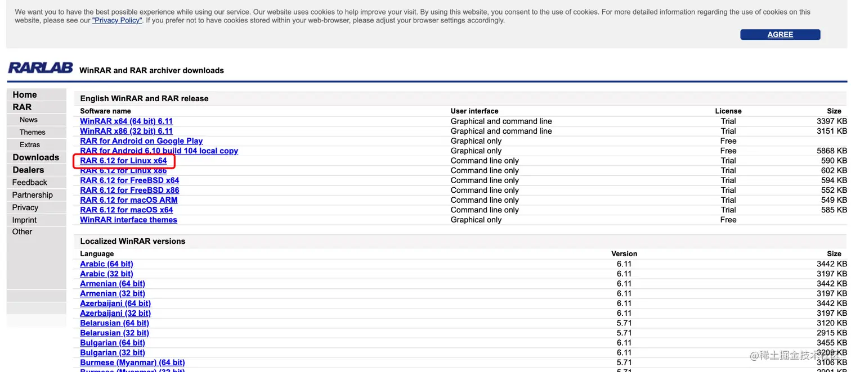Download Armenian (32 bit) version
The height and width of the screenshot is (372, 851).
(x=113, y=293)
